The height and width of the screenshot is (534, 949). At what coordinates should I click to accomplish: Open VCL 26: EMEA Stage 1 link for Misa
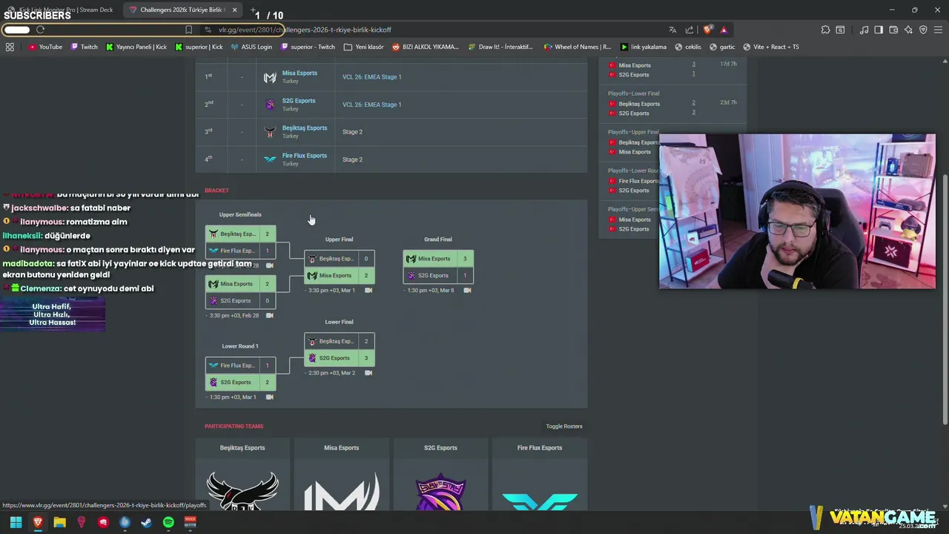[371, 77]
